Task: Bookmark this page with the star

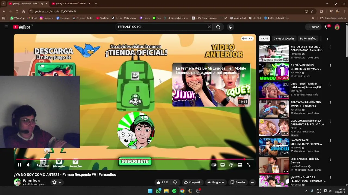Action: [312, 11]
